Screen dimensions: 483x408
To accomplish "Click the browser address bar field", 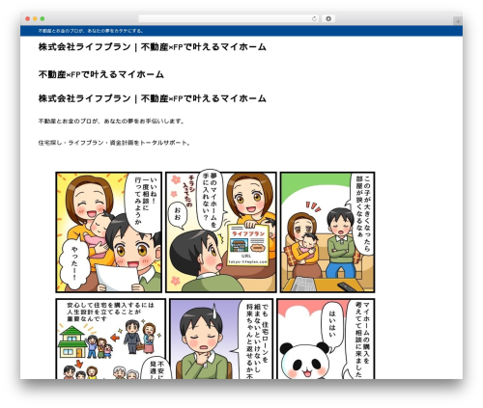I will click(229, 18).
